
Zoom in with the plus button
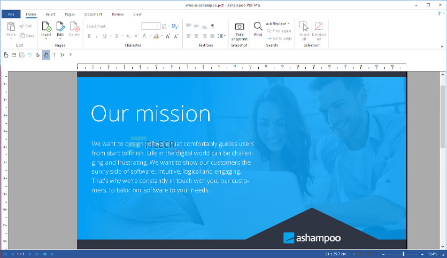pos(422,254)
